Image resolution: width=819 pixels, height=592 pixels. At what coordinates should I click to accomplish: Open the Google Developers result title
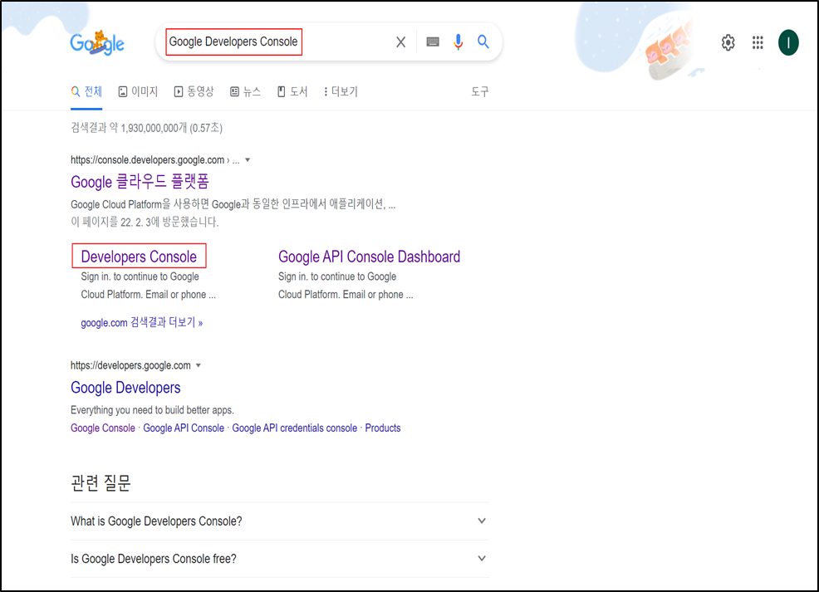[126, 388]
